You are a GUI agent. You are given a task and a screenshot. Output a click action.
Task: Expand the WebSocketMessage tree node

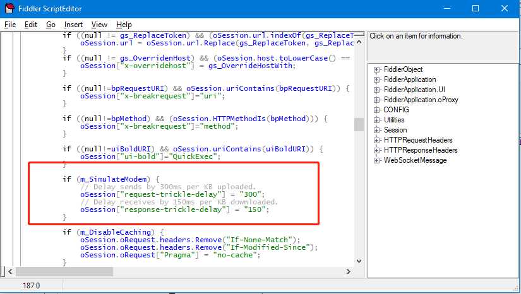[x=376, y=161]
